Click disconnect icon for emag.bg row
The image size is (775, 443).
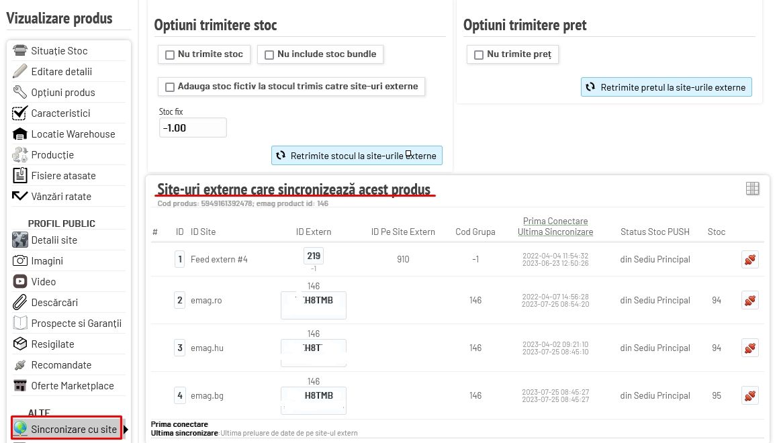point(749,395)
